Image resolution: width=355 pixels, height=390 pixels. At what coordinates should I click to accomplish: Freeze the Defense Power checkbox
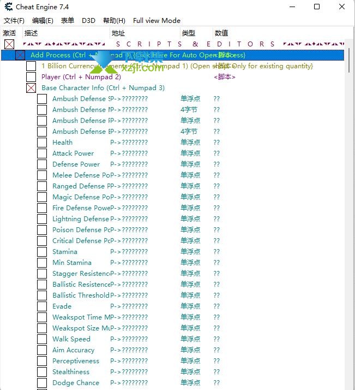[x=42, y=164]
